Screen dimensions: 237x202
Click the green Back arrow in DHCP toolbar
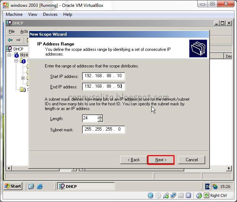click(x=10, y=40)
